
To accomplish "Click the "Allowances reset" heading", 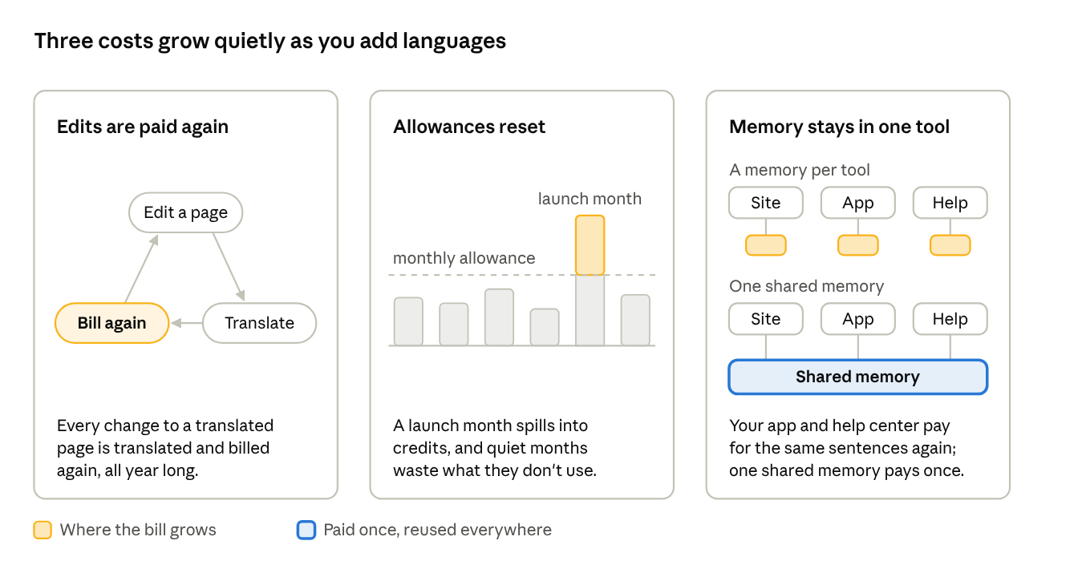I will (469, 127).
